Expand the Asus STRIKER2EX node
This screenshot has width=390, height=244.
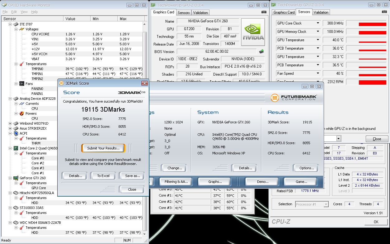[x=10, y=128]
